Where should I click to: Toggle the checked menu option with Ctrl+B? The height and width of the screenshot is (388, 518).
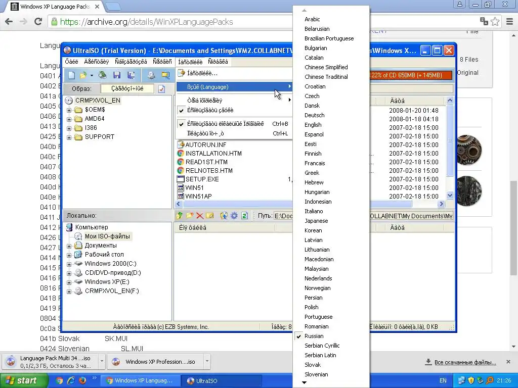coord(235,124)
